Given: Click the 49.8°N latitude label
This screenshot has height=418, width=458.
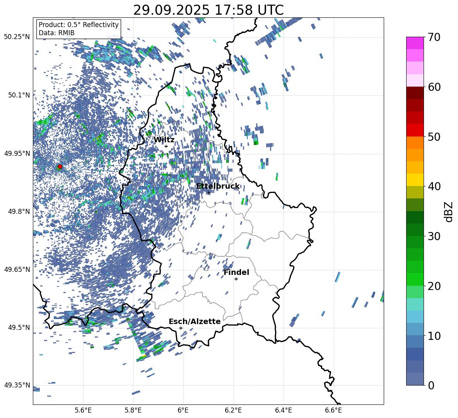Looking at the screenshot, I should [19, 212].
